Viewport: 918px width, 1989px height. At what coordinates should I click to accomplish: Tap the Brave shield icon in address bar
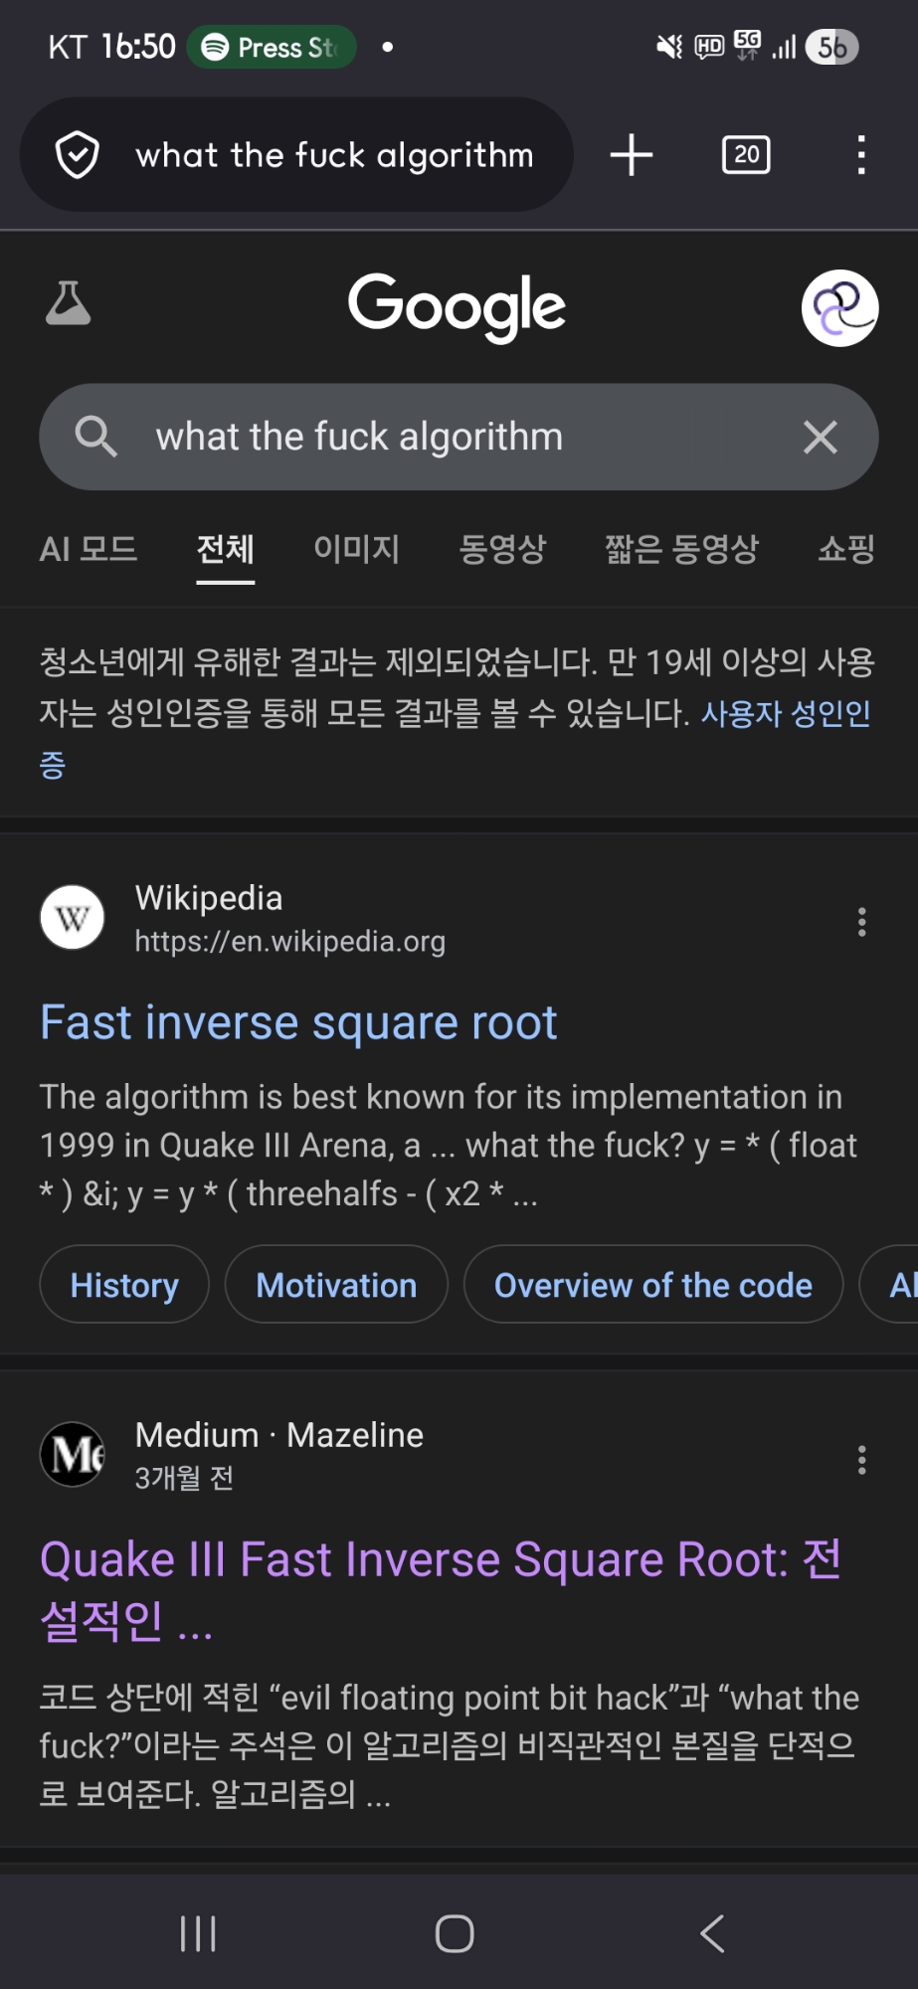78,155
